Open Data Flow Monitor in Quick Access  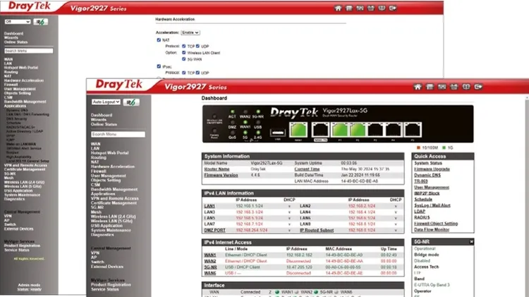coord(432,229)
